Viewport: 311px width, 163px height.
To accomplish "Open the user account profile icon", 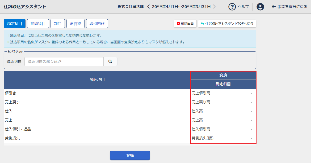I will tap(260, 7).
